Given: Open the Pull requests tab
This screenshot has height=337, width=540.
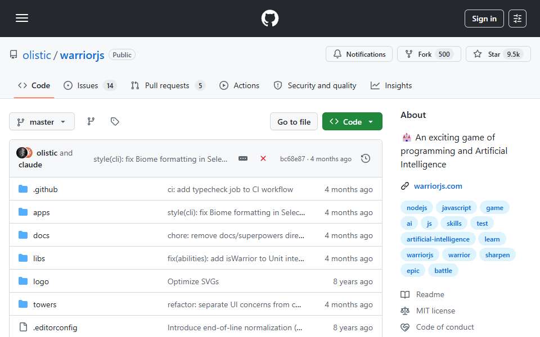Looking at the screenshot, I should [x=168, y=85].
